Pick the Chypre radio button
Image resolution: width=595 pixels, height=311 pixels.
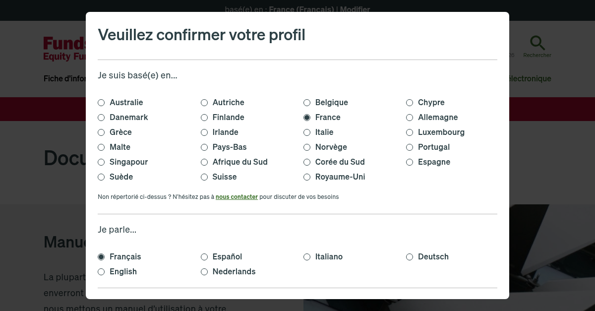(410, 103)
